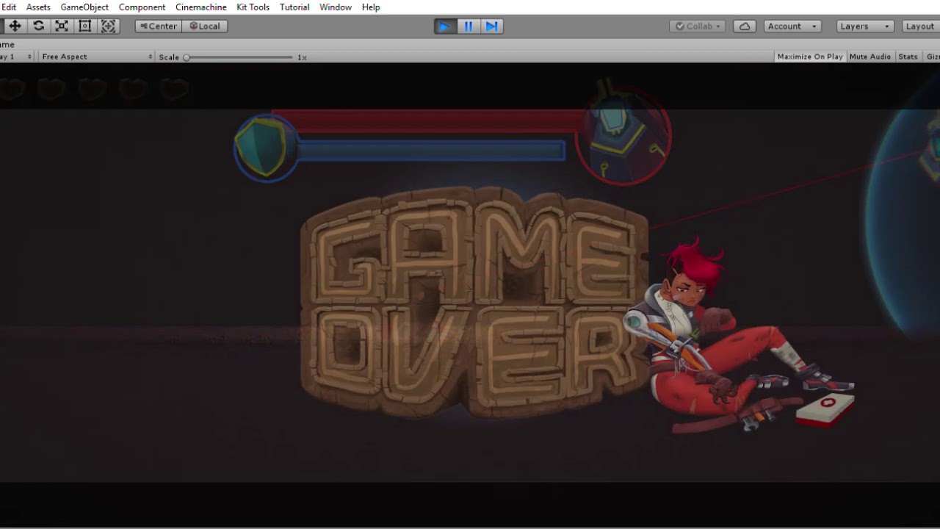Image resolution: width=940 pixels, height=529 pixels.
Task: Select the Move tool
Action: (15, 26)
